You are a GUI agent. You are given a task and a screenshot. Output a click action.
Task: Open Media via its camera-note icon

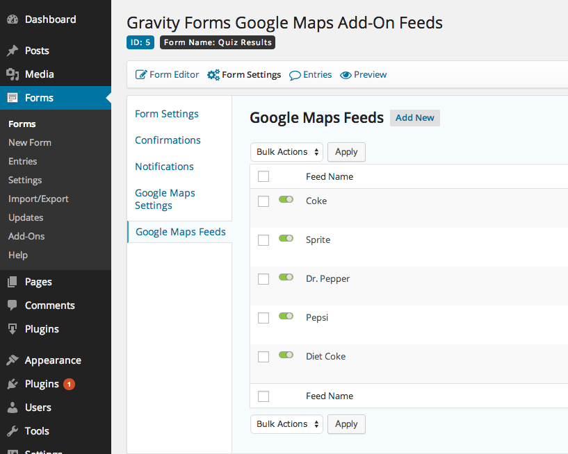click(x=13, y=74)
